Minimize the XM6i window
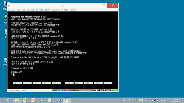Viewport: 184px width, 103px height. pyautogui.click(x=97, y=5)
